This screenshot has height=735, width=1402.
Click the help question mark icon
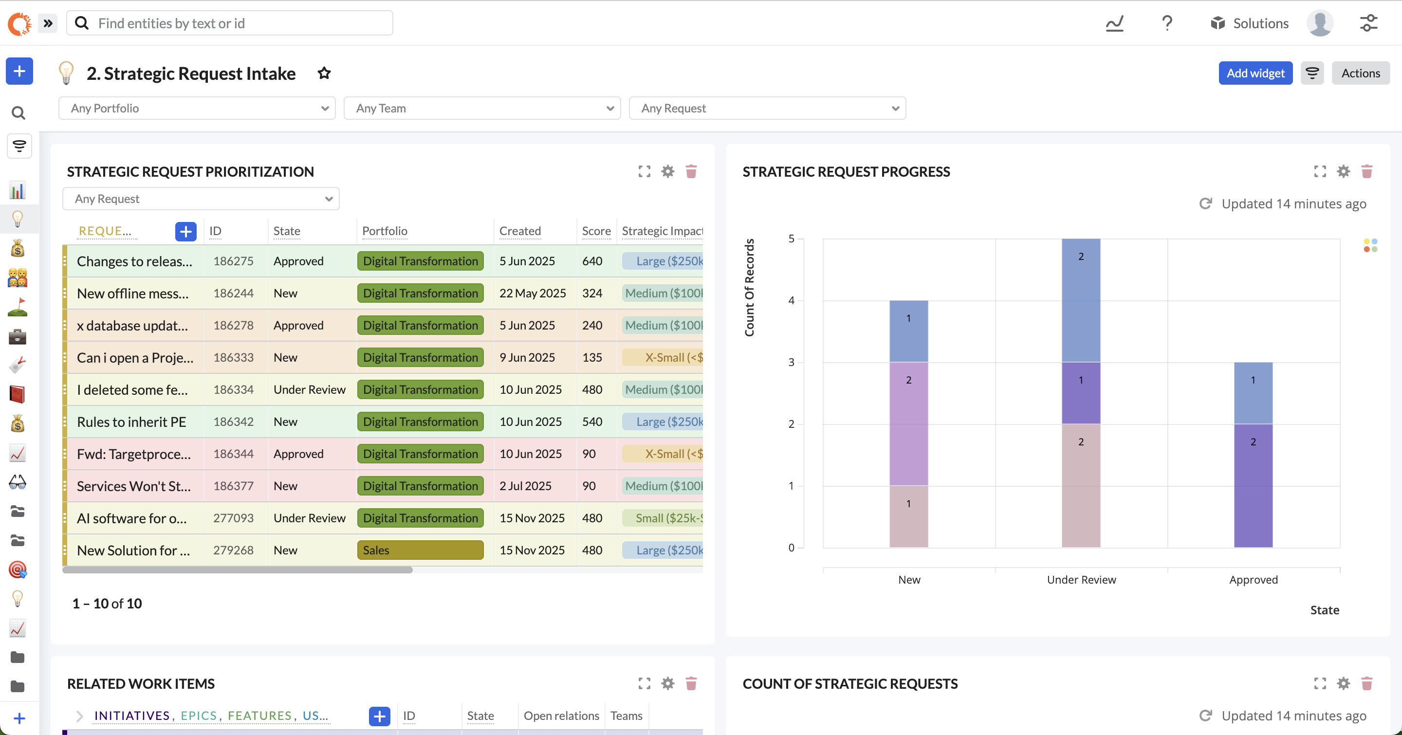pyautogui.click(x=1167, y=23)
